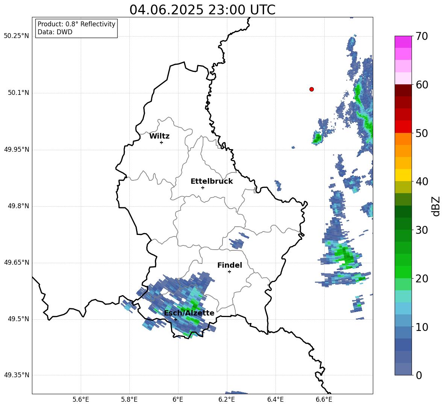Click the 50.1°N latitude label
The height and width of the screenshot is (407, 445).
click(x=18, y=93)
